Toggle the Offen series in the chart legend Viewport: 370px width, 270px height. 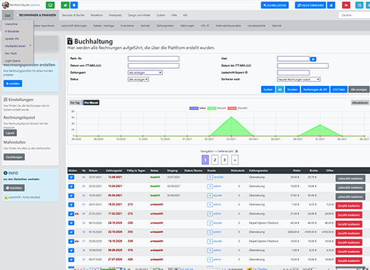(198, 108)
